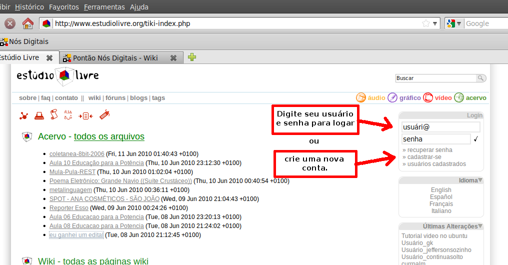
Task: Collapse the Últimas Alterações panel
Action: pos(480,226)
